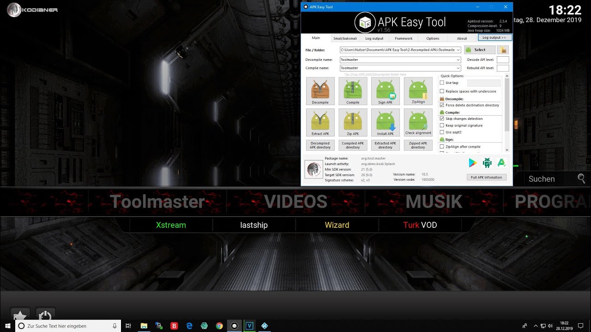
Task: Open the Extracted APK directory
Action: 385,145
